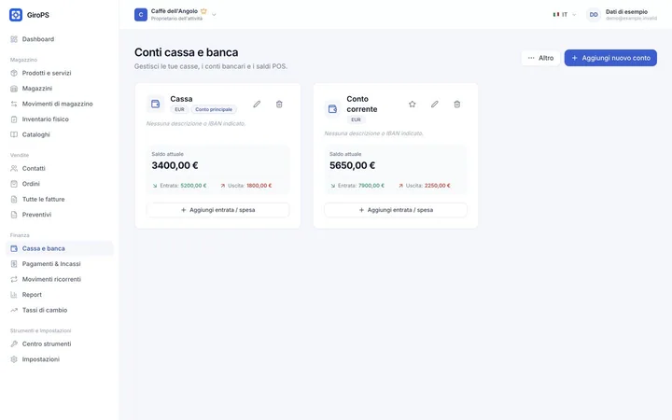This screenshot has height=420, width=672.
Task: Open the IT language dropdown
Action: (565, 15)
